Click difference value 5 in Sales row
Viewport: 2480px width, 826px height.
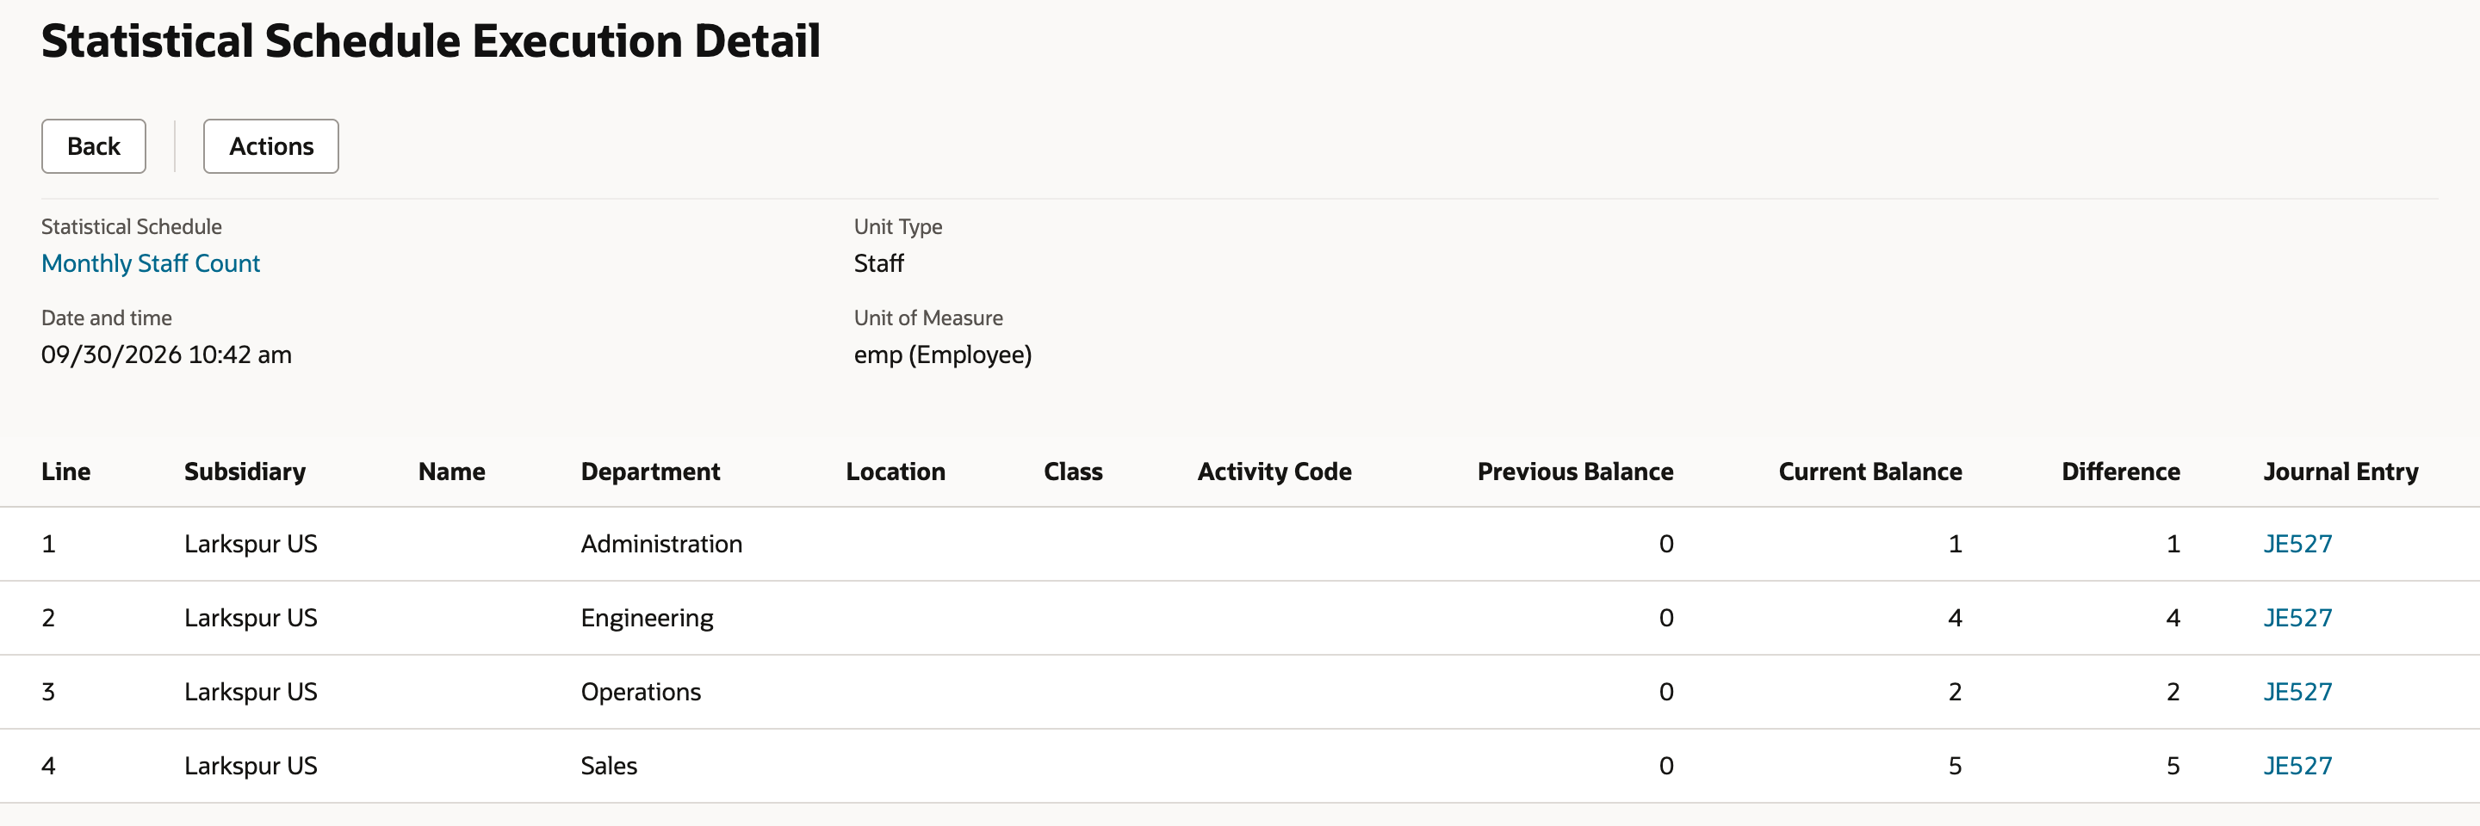2173,767
